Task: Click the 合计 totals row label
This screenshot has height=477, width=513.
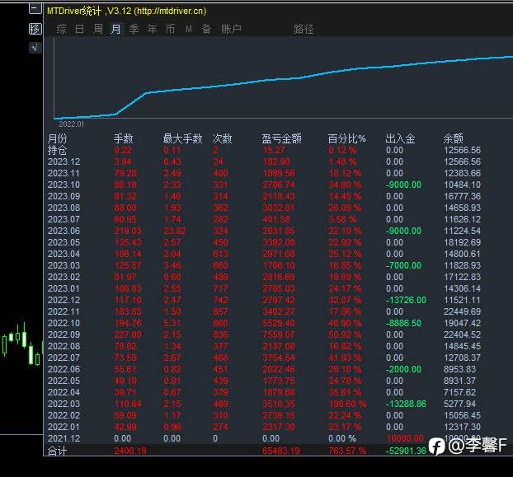Action: (x=57, y=451)
